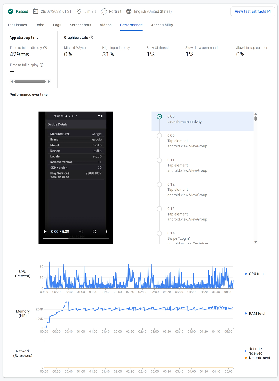Click the Portrait orientation icon
The height and width of the screenshot is (381, 279).
tap(104, 11)
